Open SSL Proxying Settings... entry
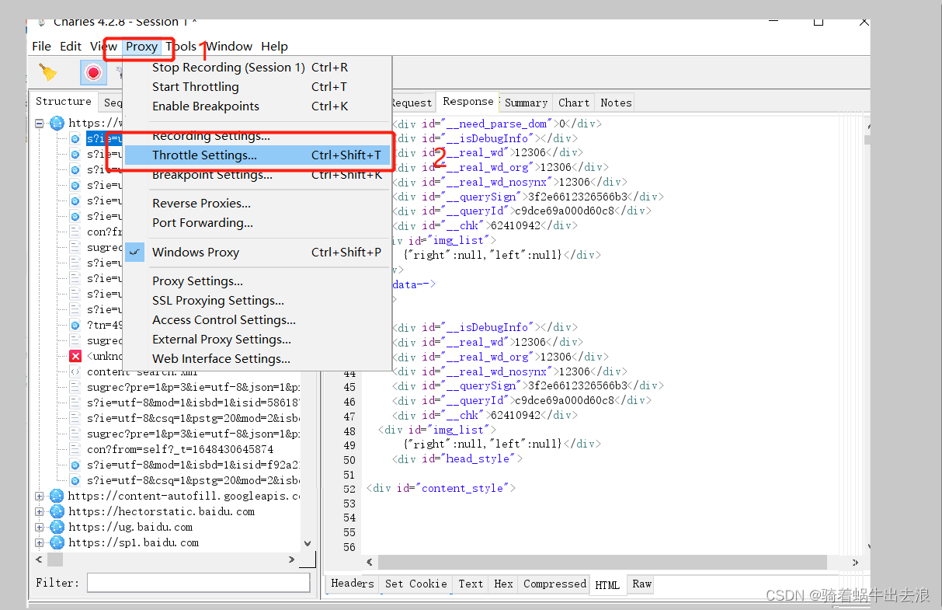The height and width of the screenshot is (610, 942). (258, 301)
